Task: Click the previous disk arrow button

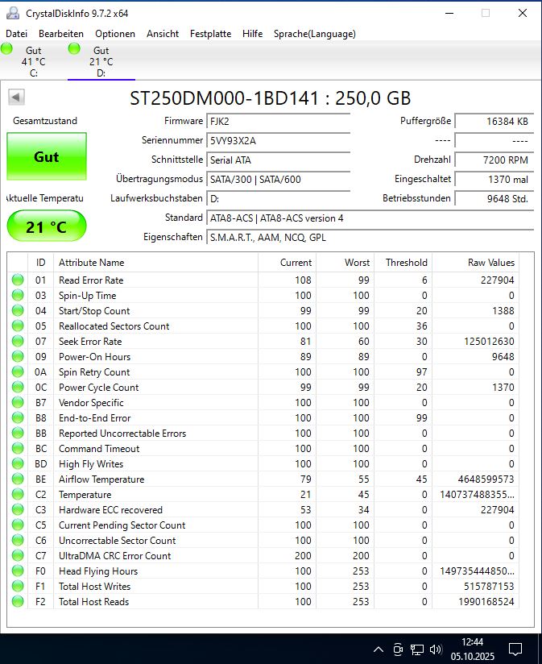Action: (x=16, y=97)
